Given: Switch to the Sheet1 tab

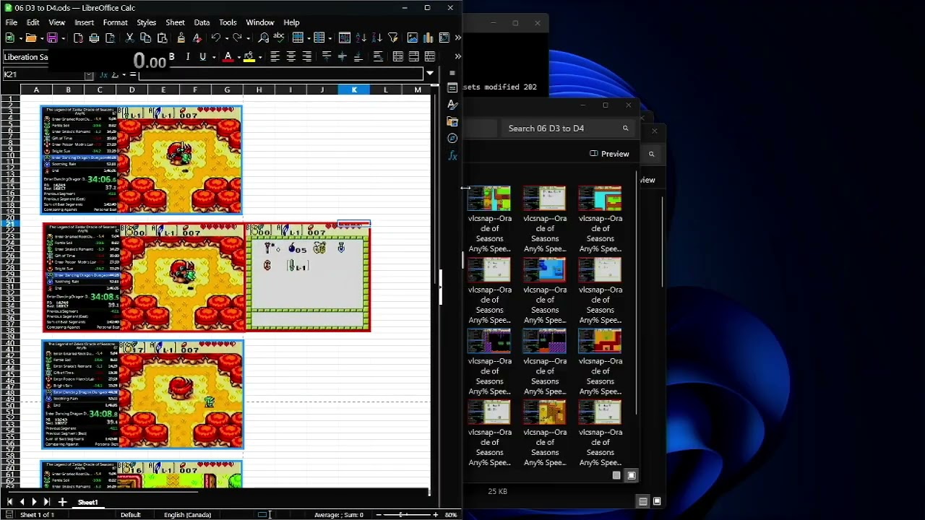Looking at the screenshot, I should tap(87, 502).
